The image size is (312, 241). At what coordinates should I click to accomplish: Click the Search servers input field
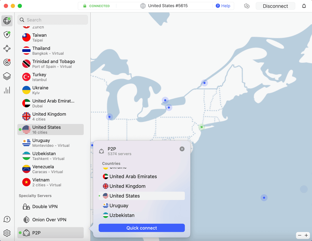click(x=53, y=20)
